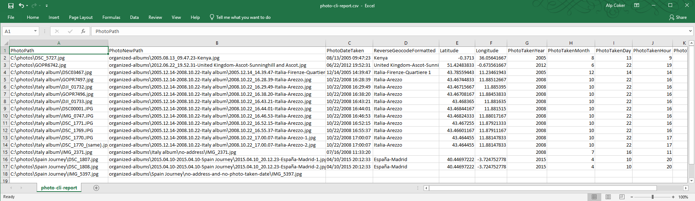
Task: Click vertical scrollbar down arrow
Action: click(x=691, y=180)
